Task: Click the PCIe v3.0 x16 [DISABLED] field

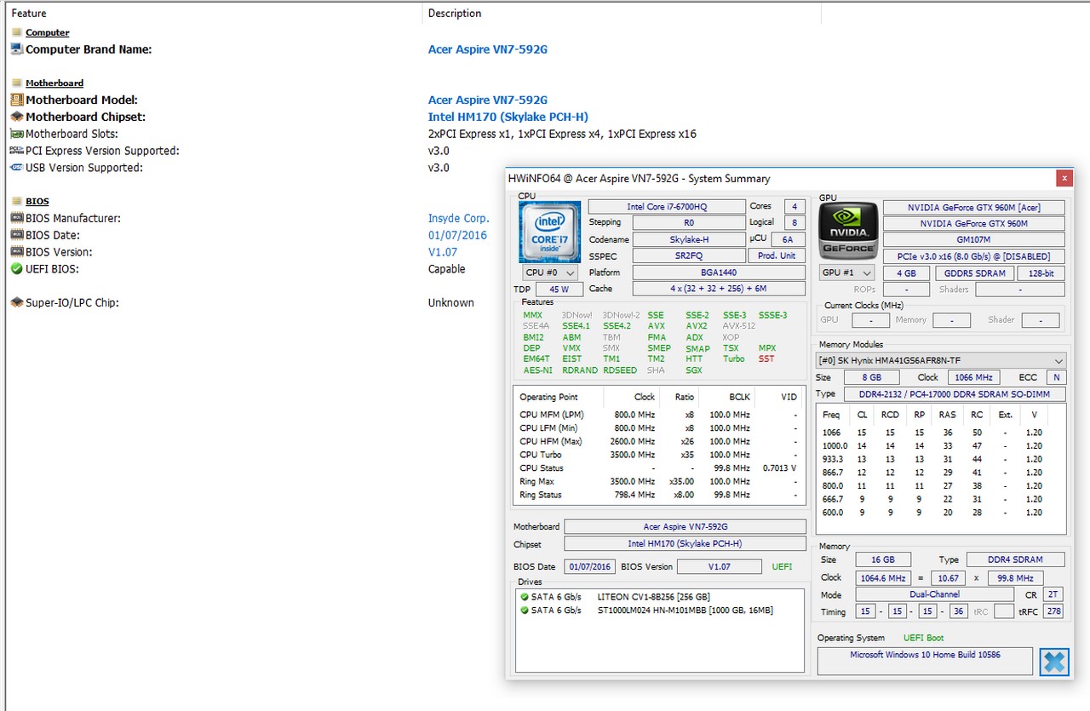Action: click(x=974, y=255)
